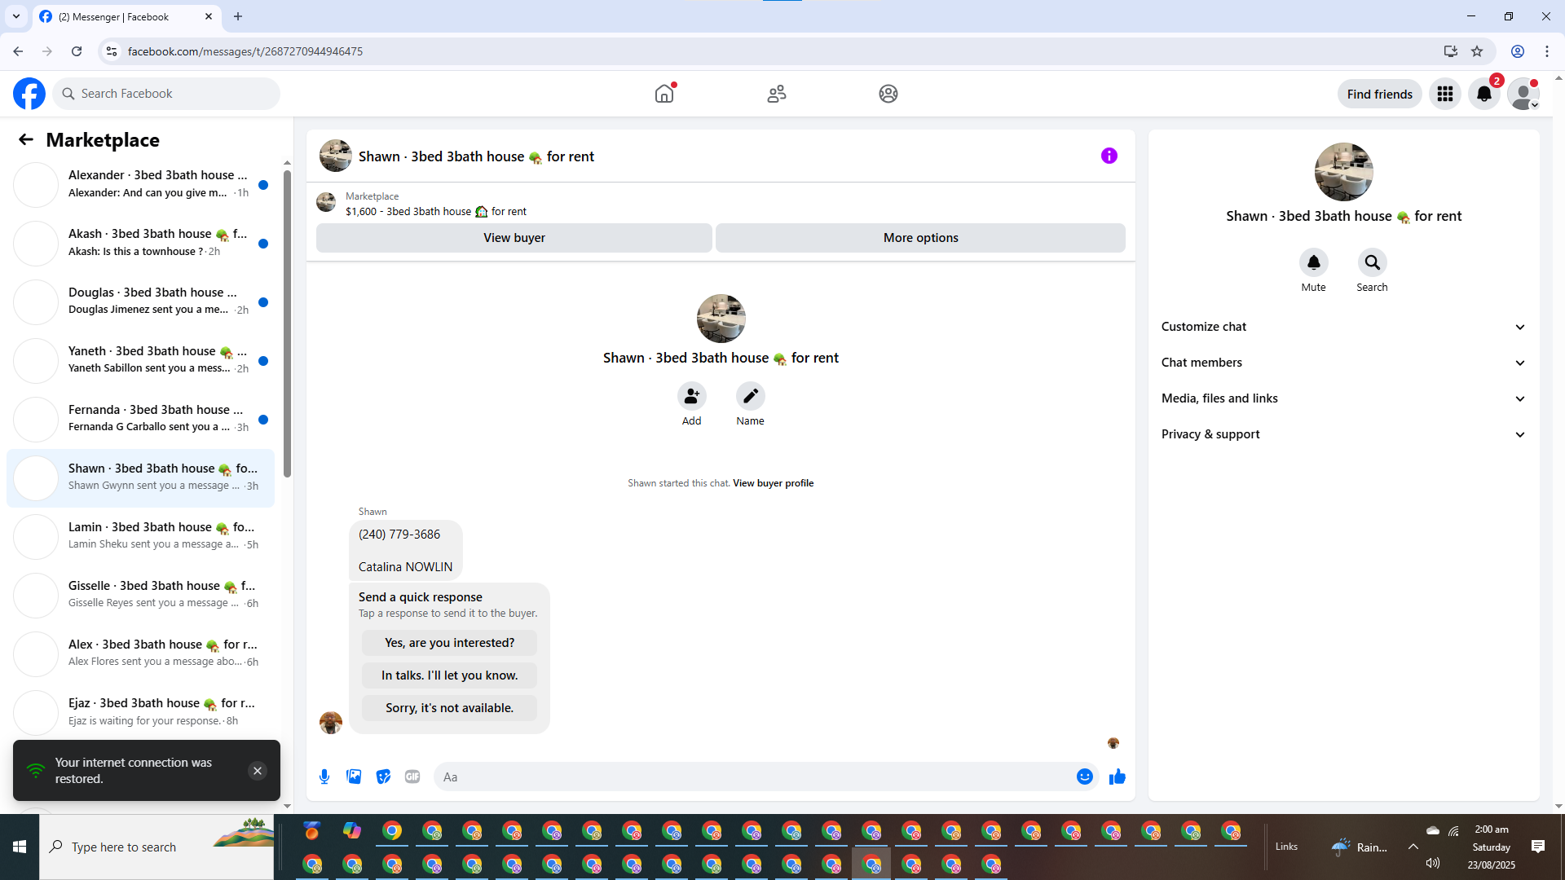
Task: Dismiss the internet connection restored toast
Action: (x=258, y=771)
